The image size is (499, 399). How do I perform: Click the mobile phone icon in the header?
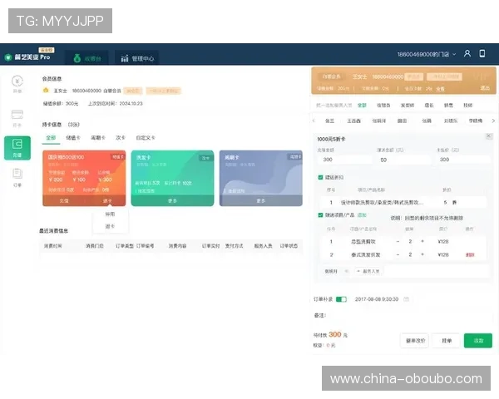tap(482, 53)
